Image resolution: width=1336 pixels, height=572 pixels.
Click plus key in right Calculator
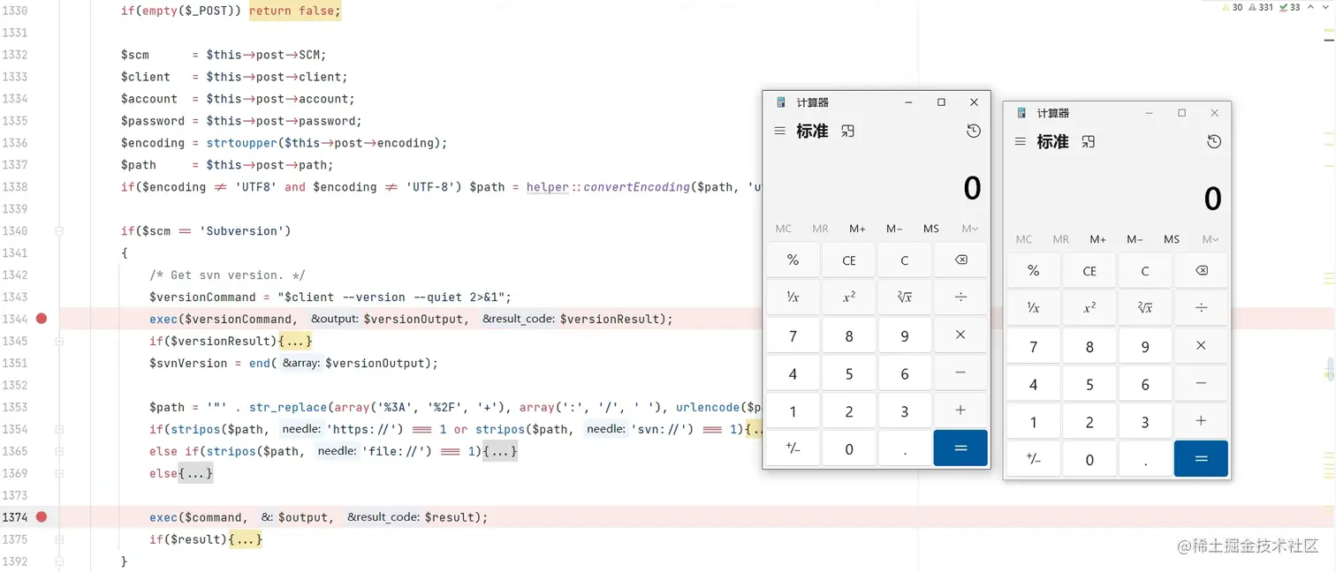[1201, 421]
